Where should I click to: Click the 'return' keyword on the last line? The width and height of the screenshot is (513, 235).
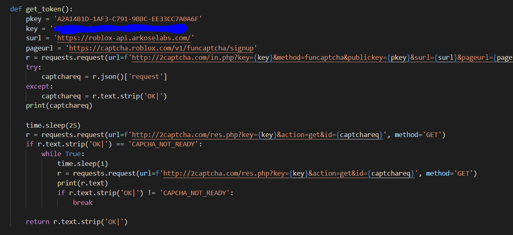[38, 222]
